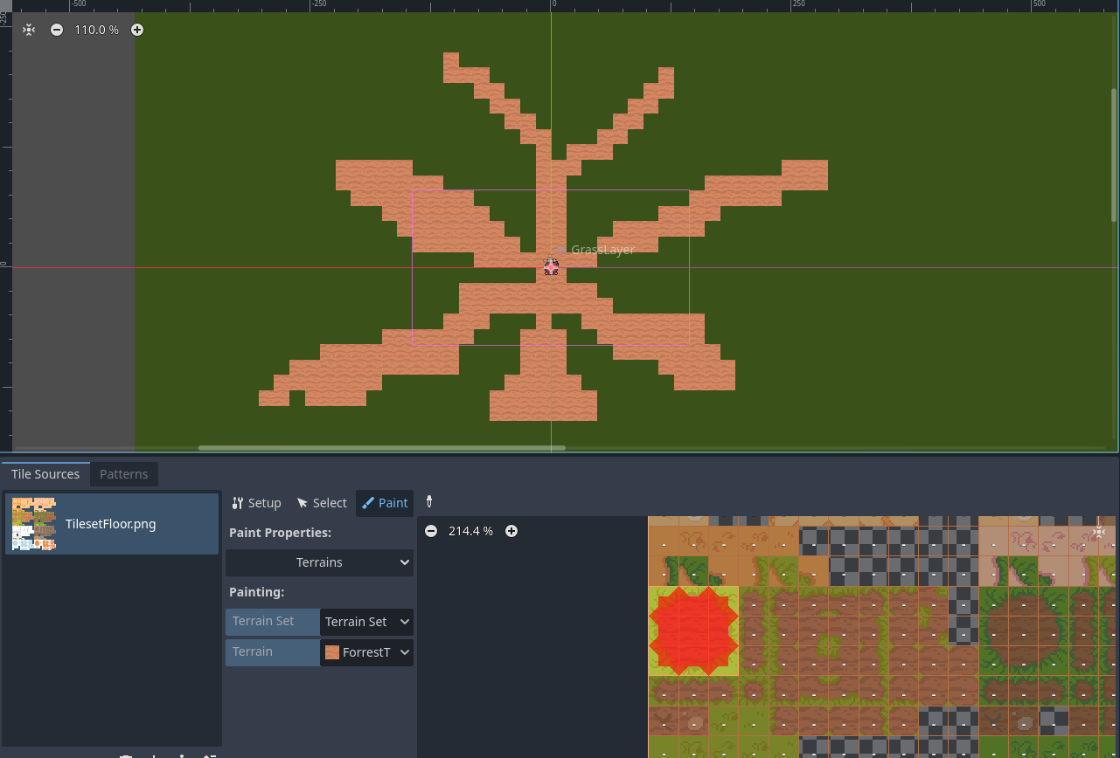The image size is (1120, 758).
Task: Open the Patterns tab
Action: click(123, 474)
